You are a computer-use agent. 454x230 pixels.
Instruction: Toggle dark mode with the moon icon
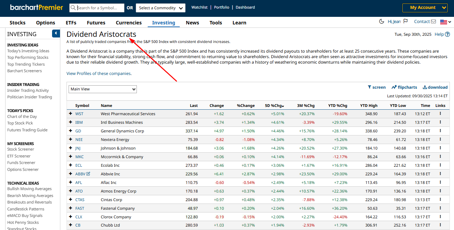pos(381,21)
